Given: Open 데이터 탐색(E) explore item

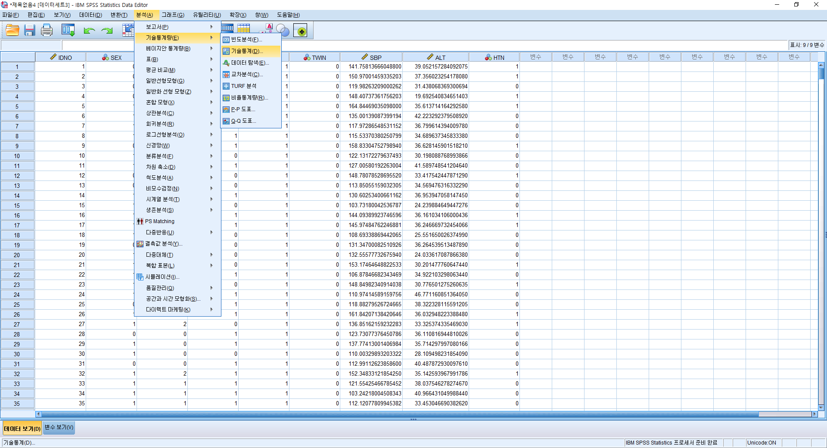Looking at the screenshot, I should click(251, 62).
